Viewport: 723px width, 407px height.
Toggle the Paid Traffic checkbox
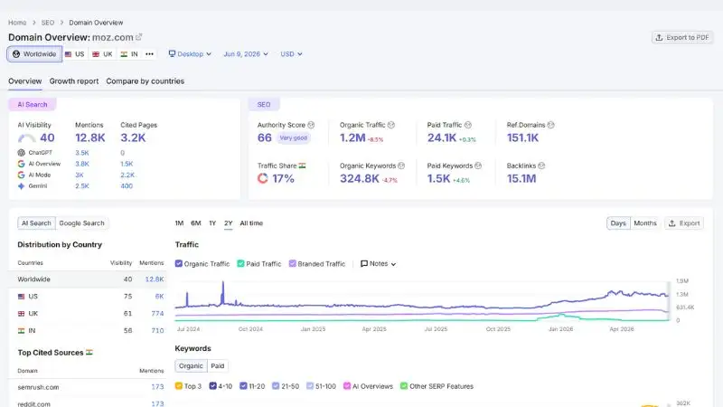pos(240,263)
